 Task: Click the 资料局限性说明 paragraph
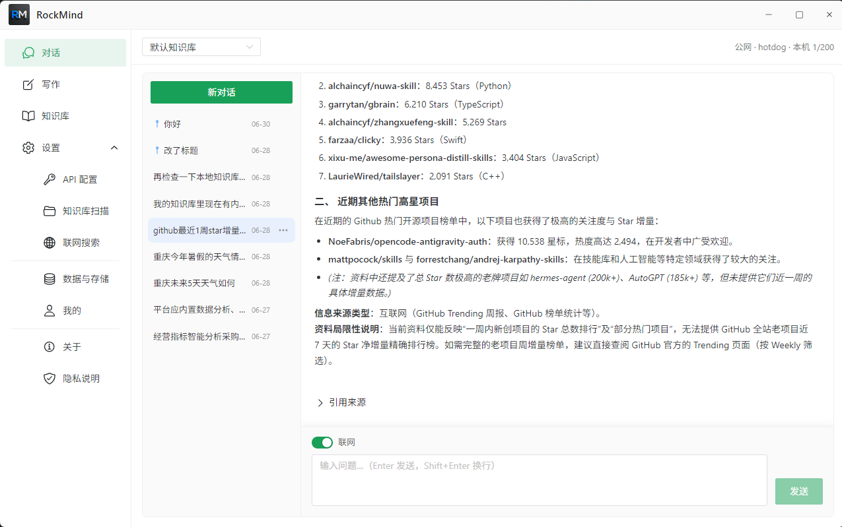563,345
